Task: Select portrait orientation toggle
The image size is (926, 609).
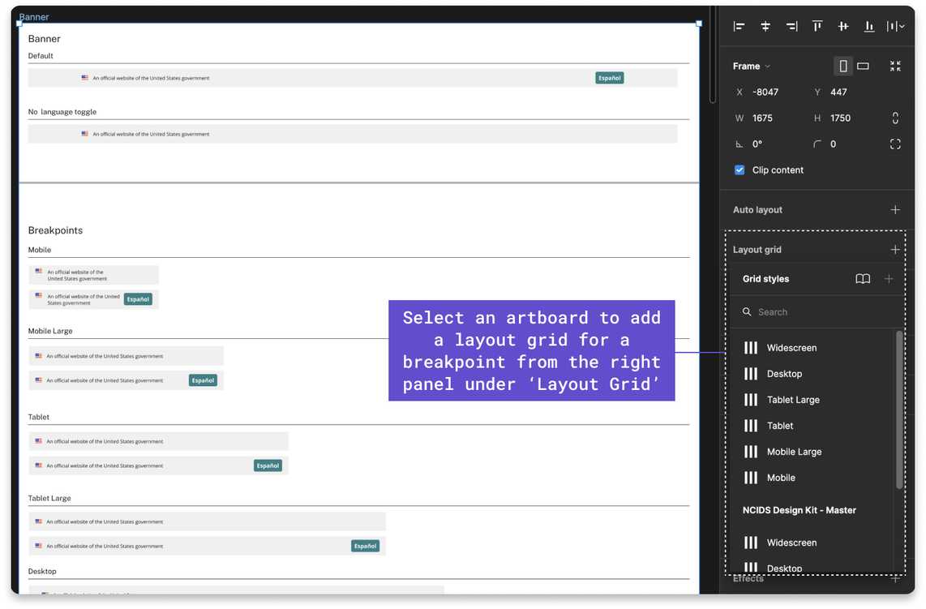Action: click(842, 66)
